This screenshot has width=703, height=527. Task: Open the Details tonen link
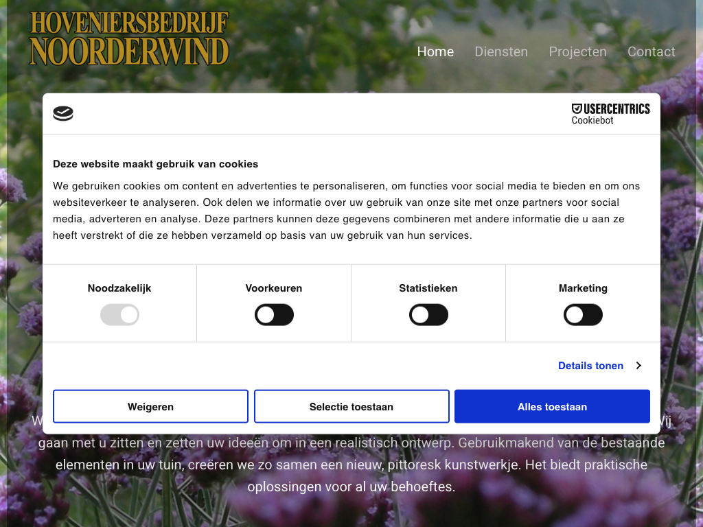pos(590,366)
